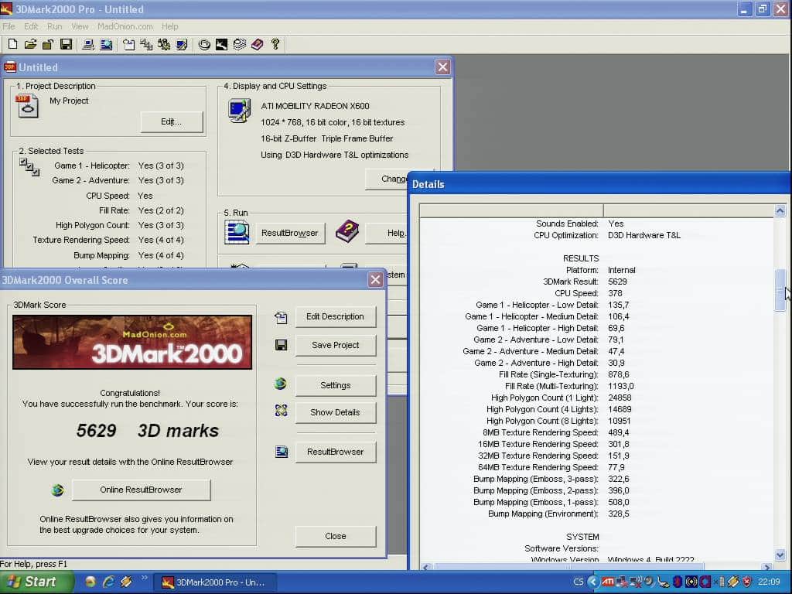Click Fill Rate (Multi-Texturing) value 1193,0
The height and width of the screenshot is (594, 792).
point(621,387)
